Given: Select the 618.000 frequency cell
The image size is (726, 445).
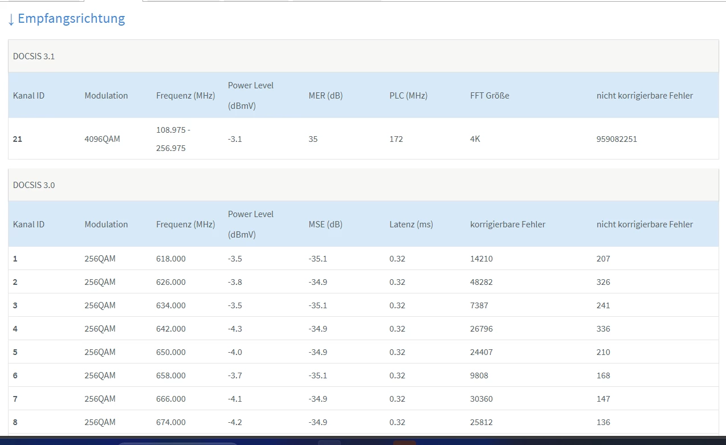Looking at the screenshot, I should click(170, 259).
